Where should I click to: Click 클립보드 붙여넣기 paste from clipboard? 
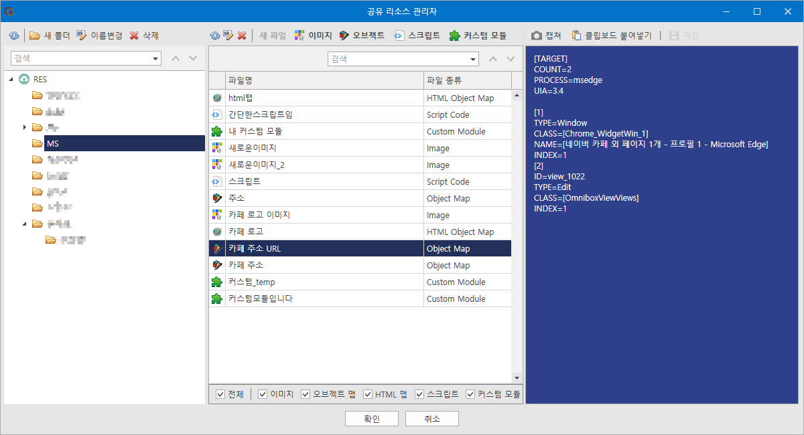point(611,35)
